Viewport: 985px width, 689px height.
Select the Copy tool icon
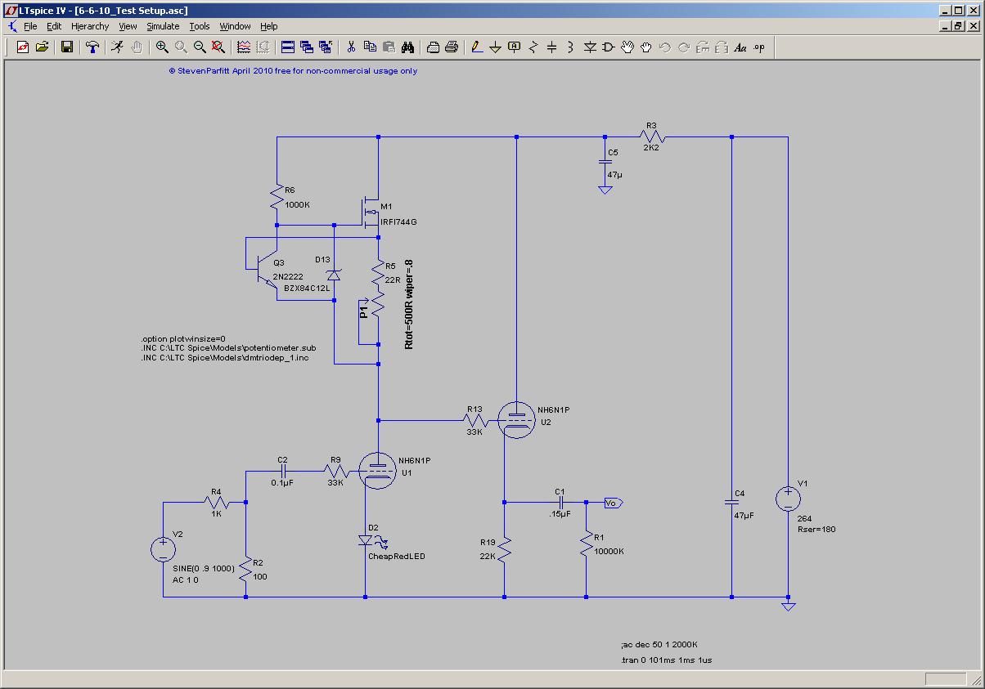(x=370, y=47)
